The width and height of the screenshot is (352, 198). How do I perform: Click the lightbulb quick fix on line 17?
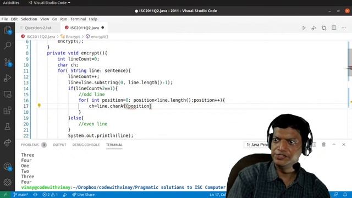point(39,105)
